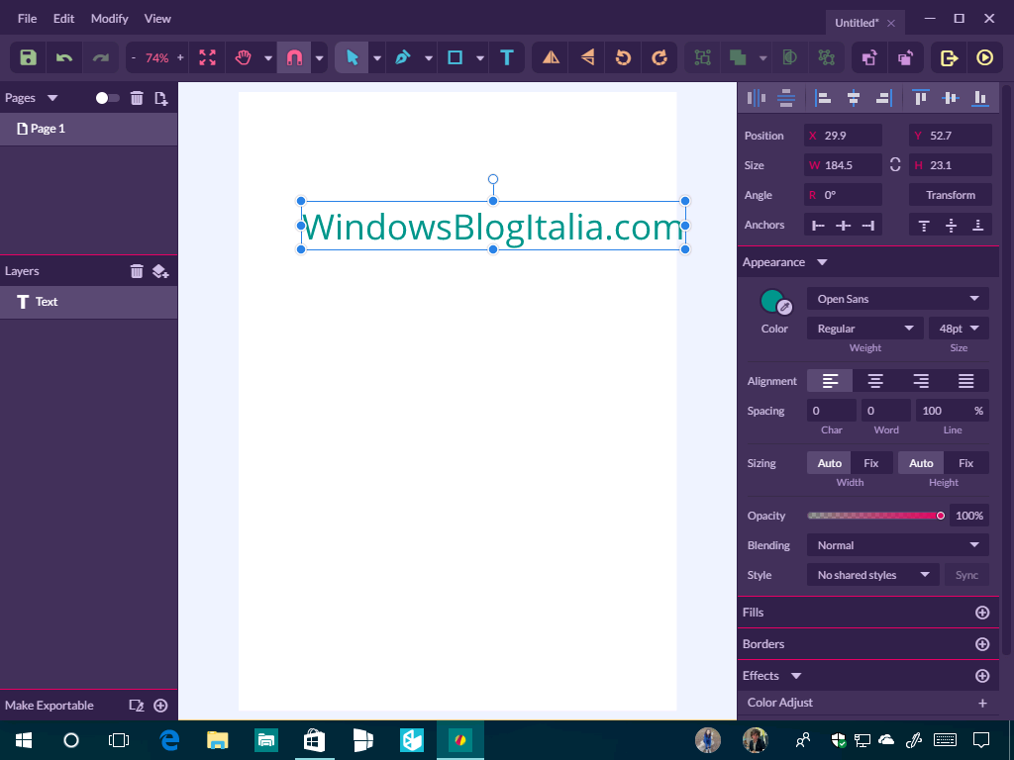The image size is (1014, 760).
Task: Set text alignment to right
Action: [921, 381]
